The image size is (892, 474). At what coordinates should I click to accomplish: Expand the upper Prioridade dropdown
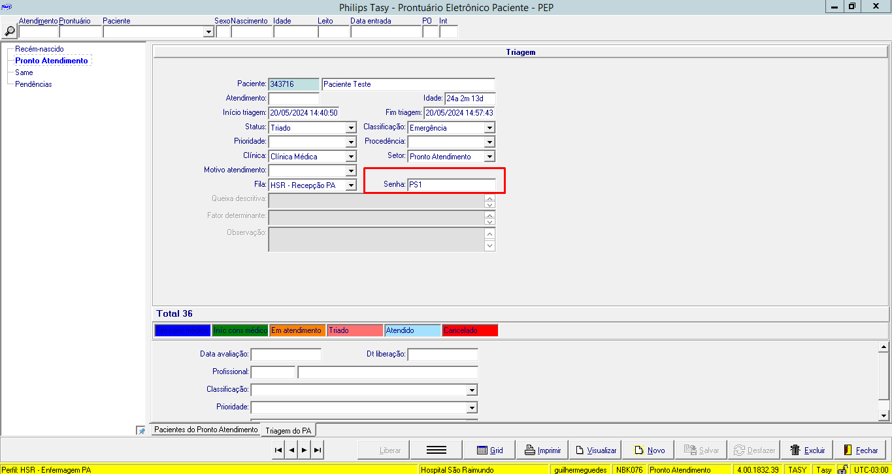click(351, 142)
